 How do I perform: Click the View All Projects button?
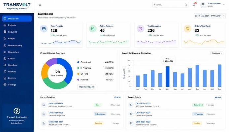[87, 87]
